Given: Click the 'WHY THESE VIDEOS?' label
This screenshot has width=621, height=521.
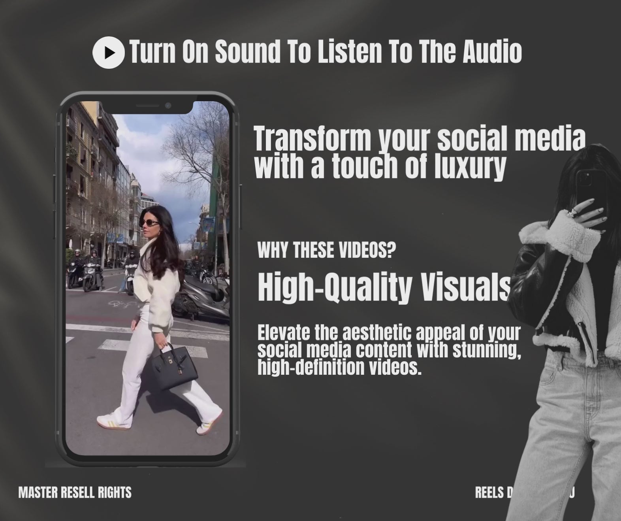Looking at the screenshot, I should pyautogui.click(x=326, y=251).
